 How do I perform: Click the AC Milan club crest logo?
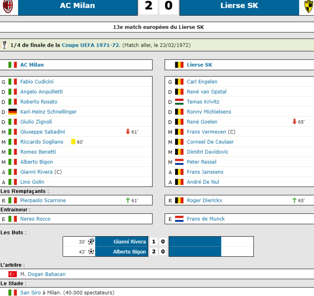pos(8,6)
